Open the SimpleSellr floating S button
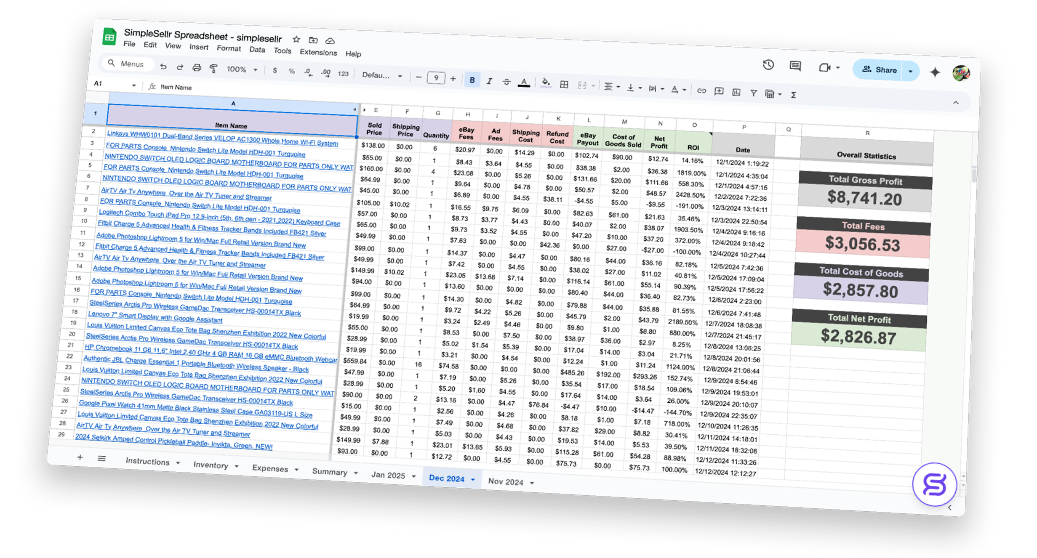Image resolution: width=1037 pixels, height=558 pixels. [935, 484]
